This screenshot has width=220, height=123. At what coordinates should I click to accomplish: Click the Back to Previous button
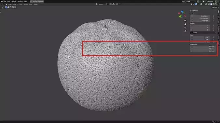37,1
